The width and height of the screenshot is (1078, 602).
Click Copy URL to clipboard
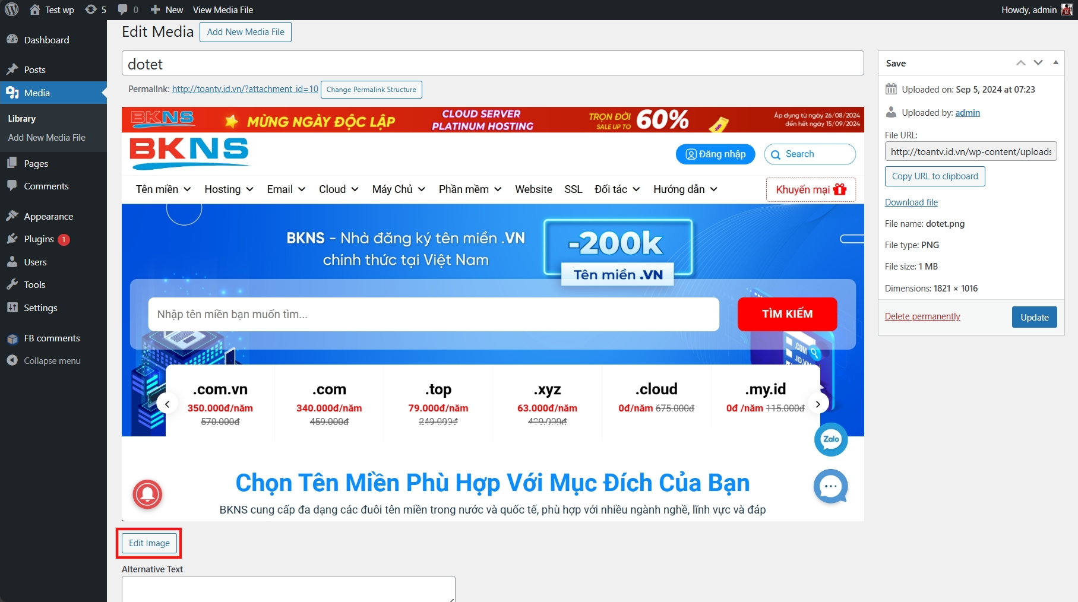click(x=935, y=176)
